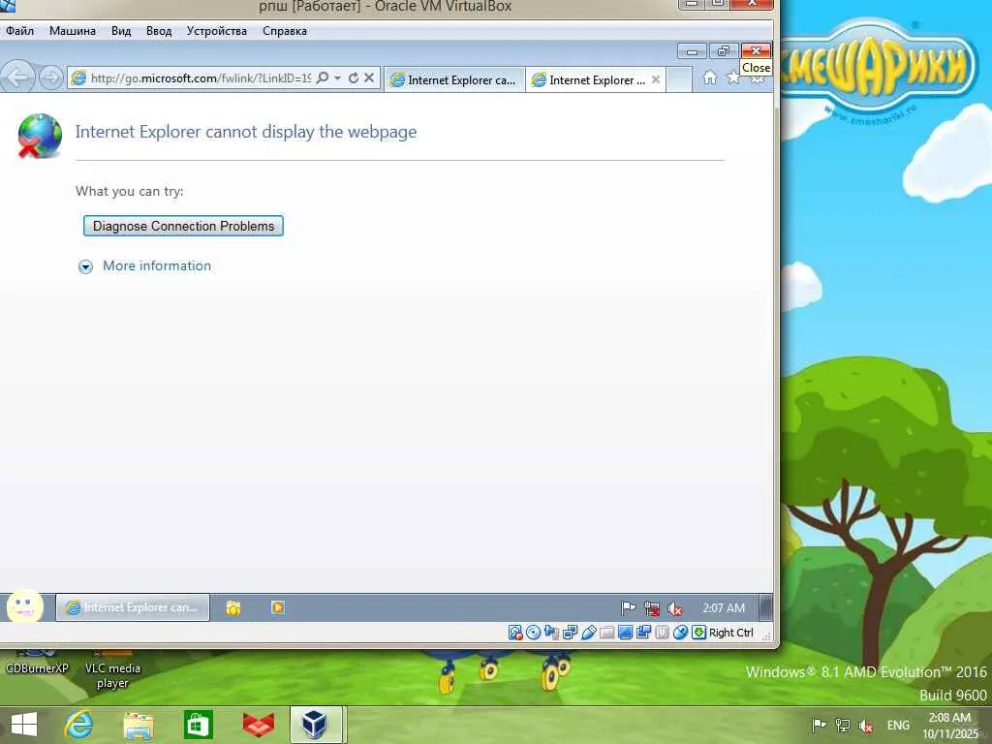
Task: Click the More information link text
Action: (x=157, y=265)
